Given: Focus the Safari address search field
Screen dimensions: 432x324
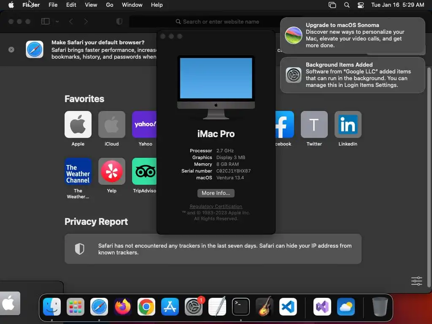Looking at the screenshot, I should point(217,22).
